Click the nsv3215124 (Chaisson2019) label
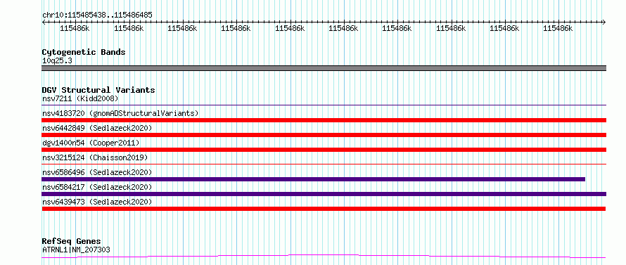 pos(95,157)
